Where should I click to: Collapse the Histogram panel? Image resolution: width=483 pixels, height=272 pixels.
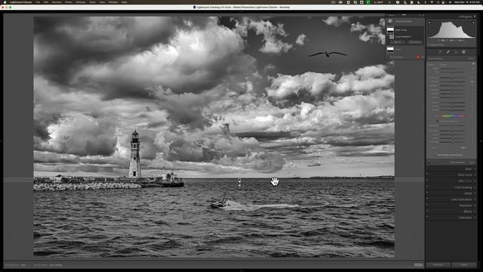coord(475,17)
